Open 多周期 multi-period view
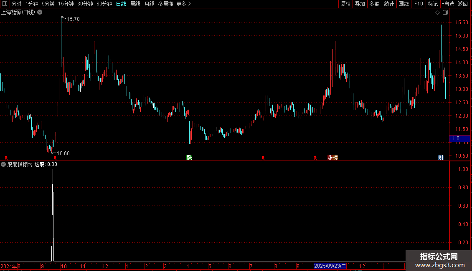Viewport: 472px width, 271px height. pos(165,4)
